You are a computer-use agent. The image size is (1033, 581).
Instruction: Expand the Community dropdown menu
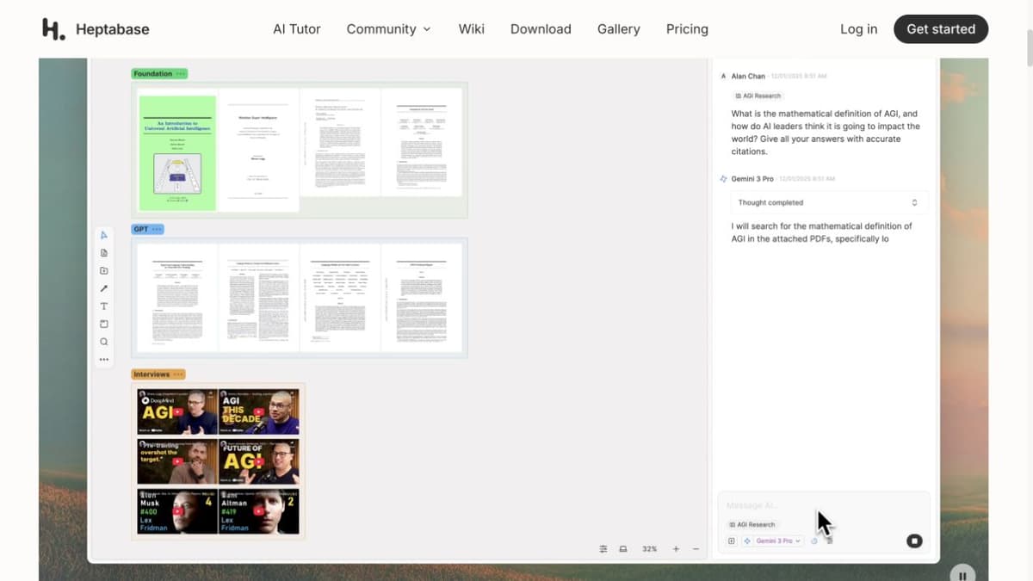[x=388, y=28]
